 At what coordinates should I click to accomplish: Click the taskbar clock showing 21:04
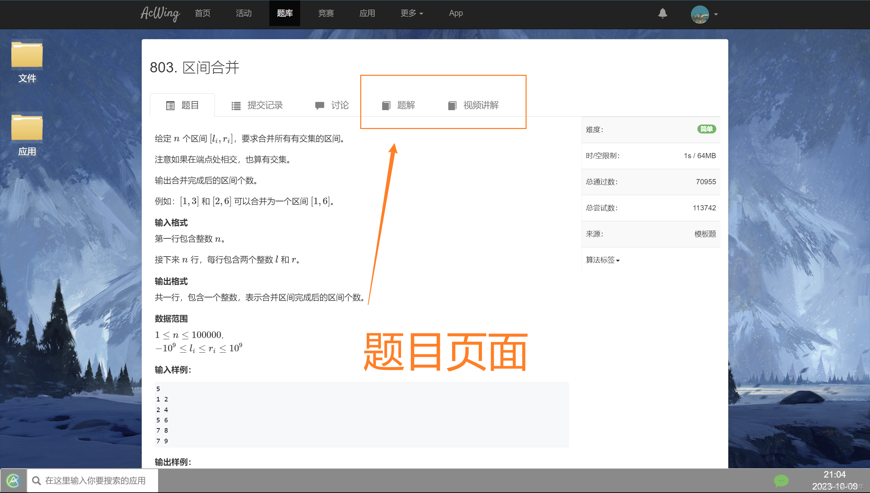[834, 474]
